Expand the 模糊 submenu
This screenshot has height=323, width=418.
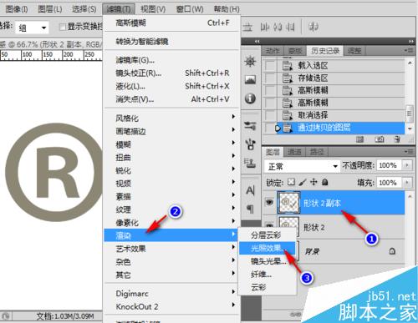pos(171,144)
